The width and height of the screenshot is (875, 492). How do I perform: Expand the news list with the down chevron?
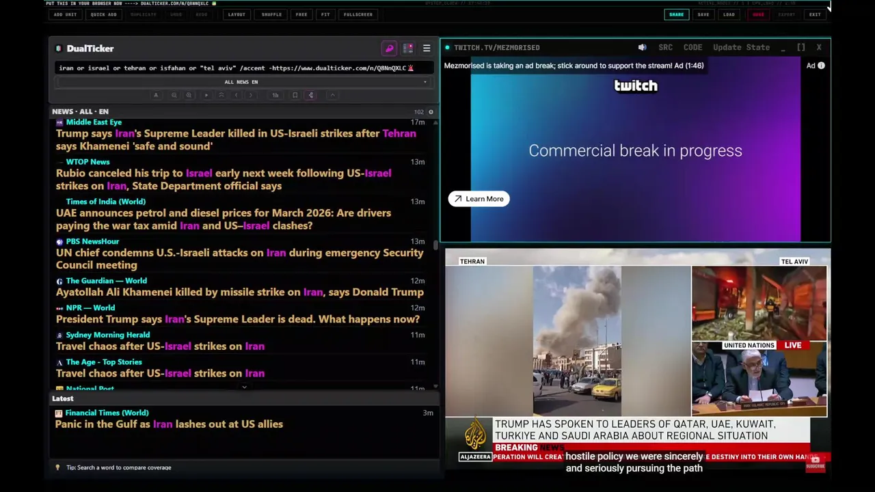(x=244, y=387)
